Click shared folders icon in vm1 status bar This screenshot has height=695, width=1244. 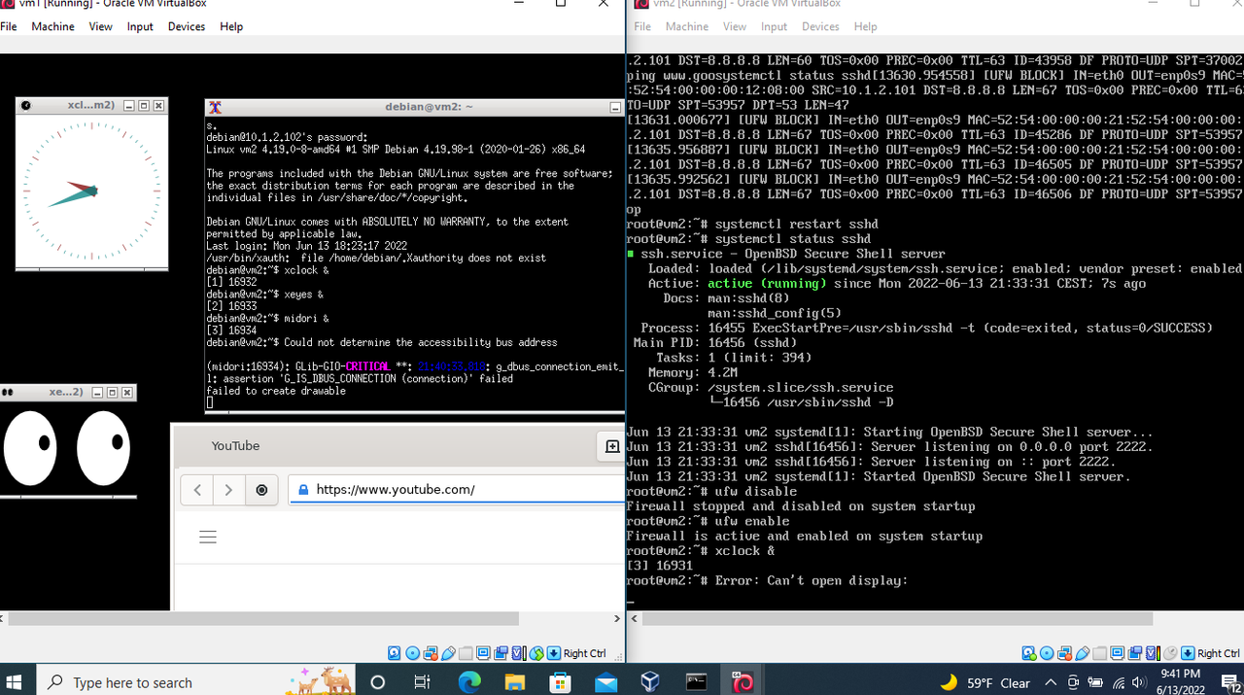tap(466, 653)
